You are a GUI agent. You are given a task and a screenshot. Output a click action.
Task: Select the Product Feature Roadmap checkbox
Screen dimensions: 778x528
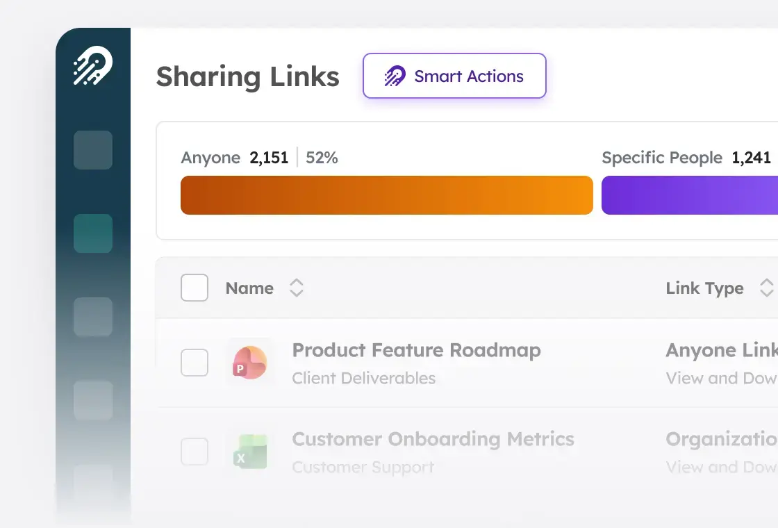pos(194,362)
